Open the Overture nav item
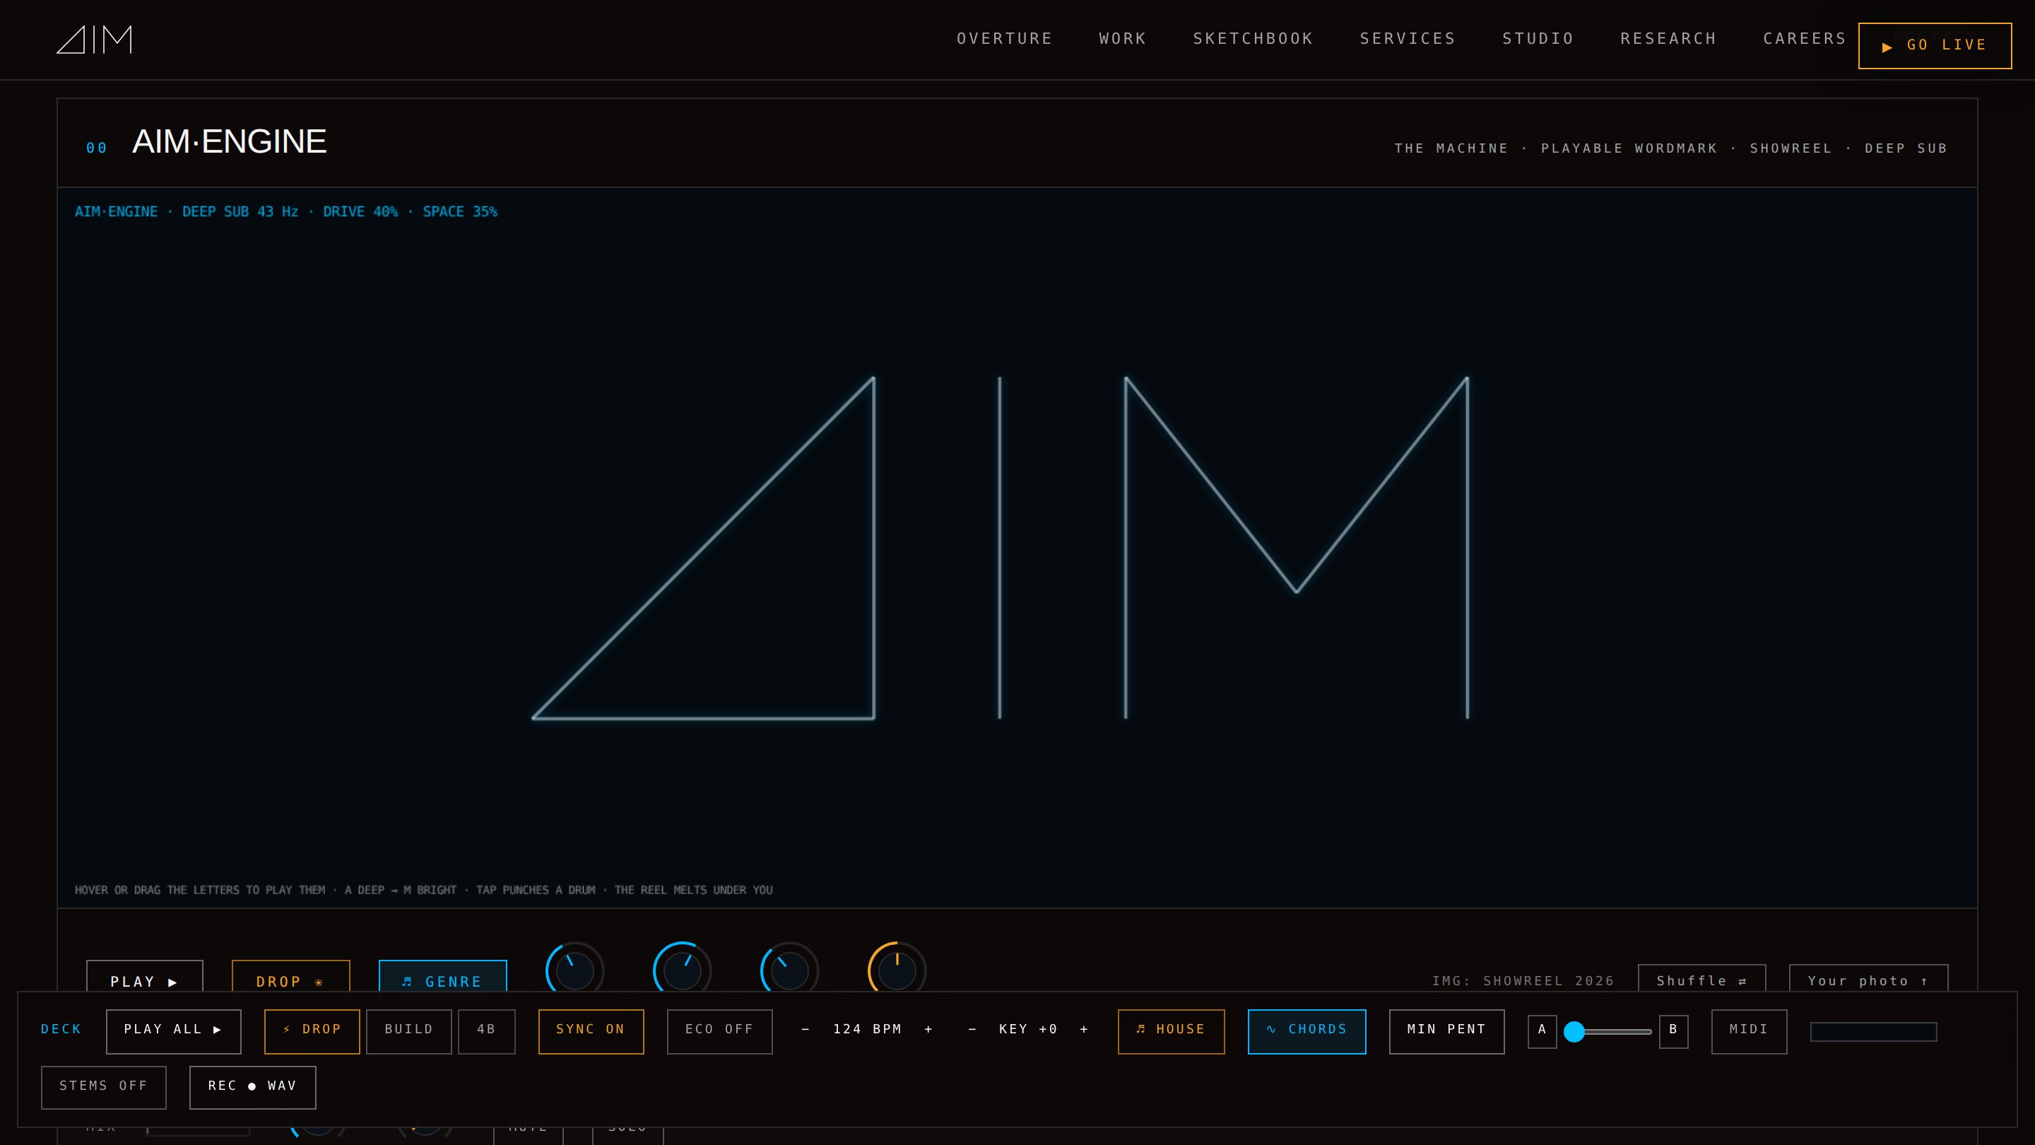 point(1004,39)
